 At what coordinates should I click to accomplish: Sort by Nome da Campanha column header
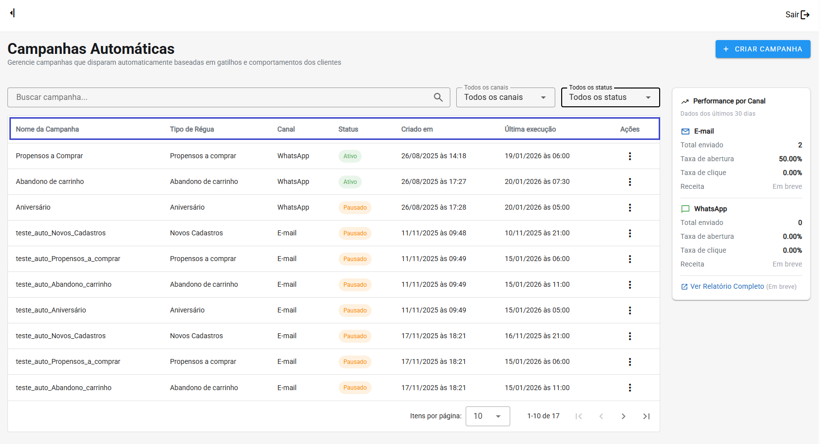[x=48, y=129]
